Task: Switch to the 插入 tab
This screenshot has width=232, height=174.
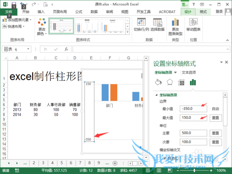Action: (x=41, y=12)
